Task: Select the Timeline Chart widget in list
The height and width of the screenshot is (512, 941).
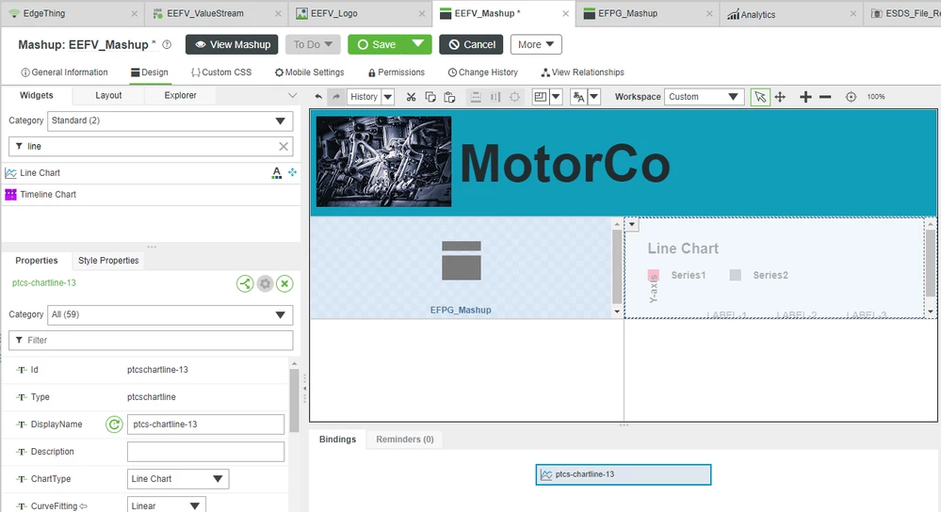Action: 150,194
